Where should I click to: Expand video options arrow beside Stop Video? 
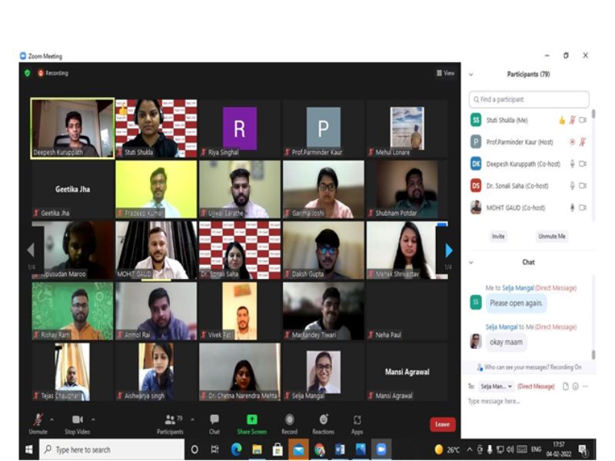pyautogui.click(x=93, y=420)
